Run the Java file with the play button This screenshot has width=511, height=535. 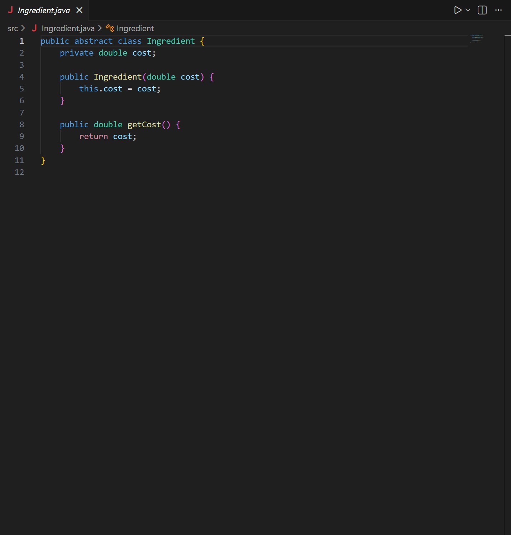click(457, 10)
